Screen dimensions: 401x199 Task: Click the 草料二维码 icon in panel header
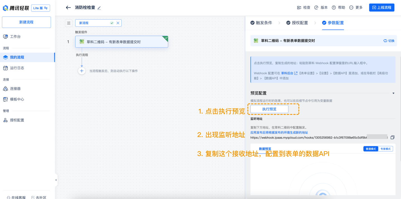pyautogui.click(x=256, y=41)
